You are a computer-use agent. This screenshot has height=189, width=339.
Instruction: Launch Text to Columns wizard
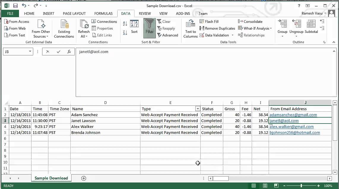(x=191, y=29)
